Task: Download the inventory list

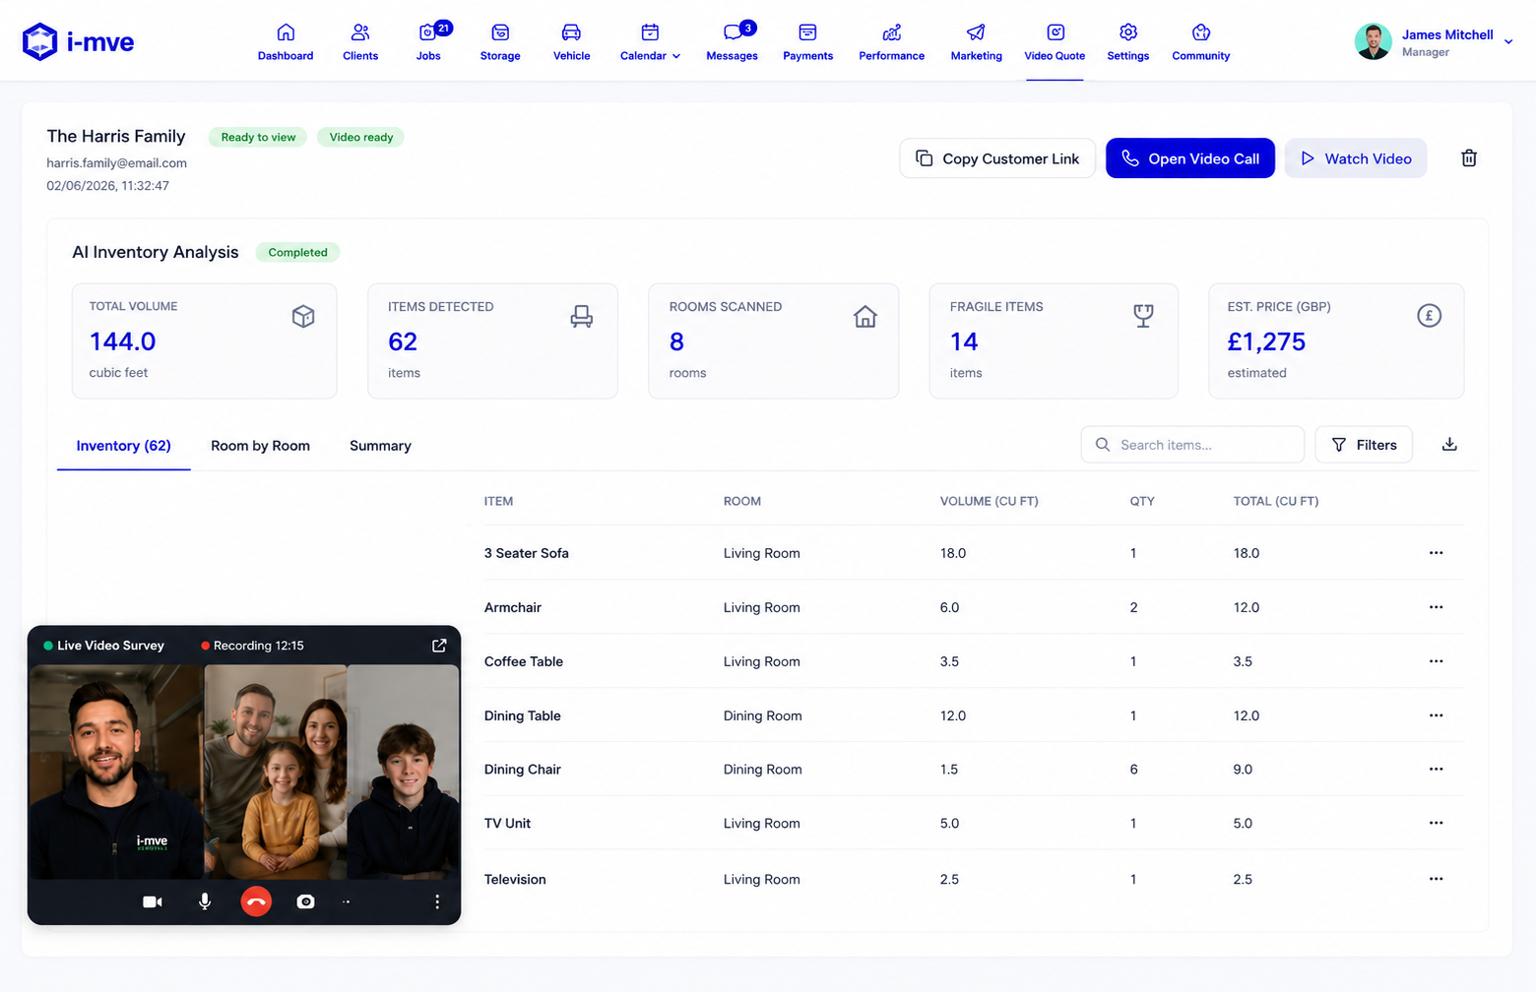Action: tap(1449, 445)
